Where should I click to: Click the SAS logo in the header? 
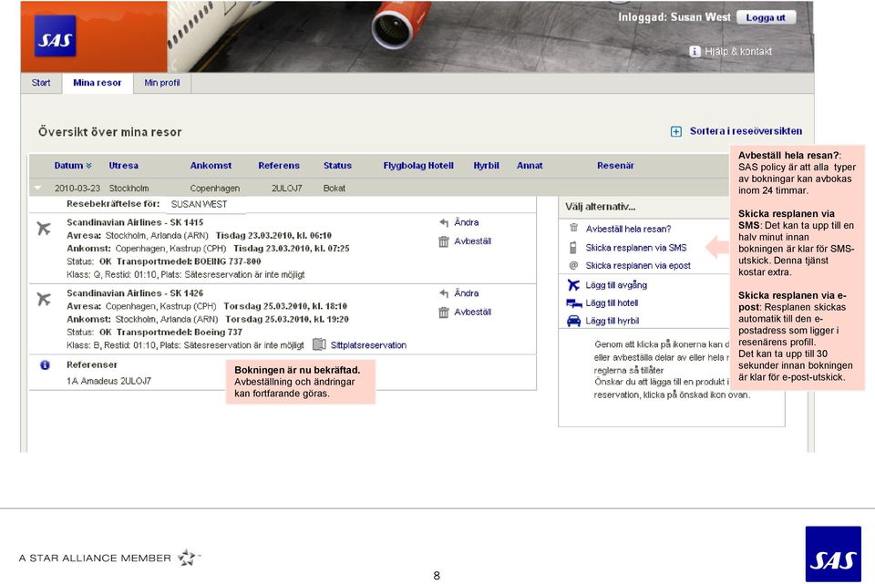[x=55, y=36]
